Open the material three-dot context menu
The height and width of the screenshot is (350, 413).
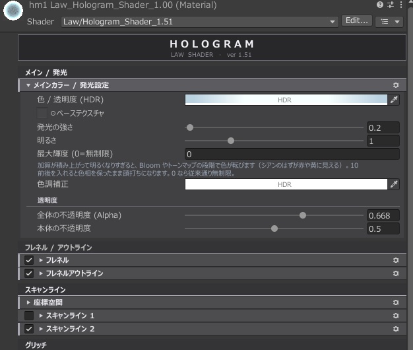[x=401, y=5]
